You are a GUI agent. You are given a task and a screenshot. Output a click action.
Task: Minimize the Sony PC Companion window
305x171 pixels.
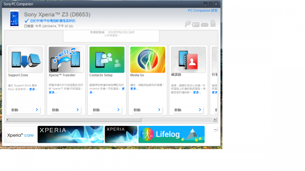[x=205, y=4]
